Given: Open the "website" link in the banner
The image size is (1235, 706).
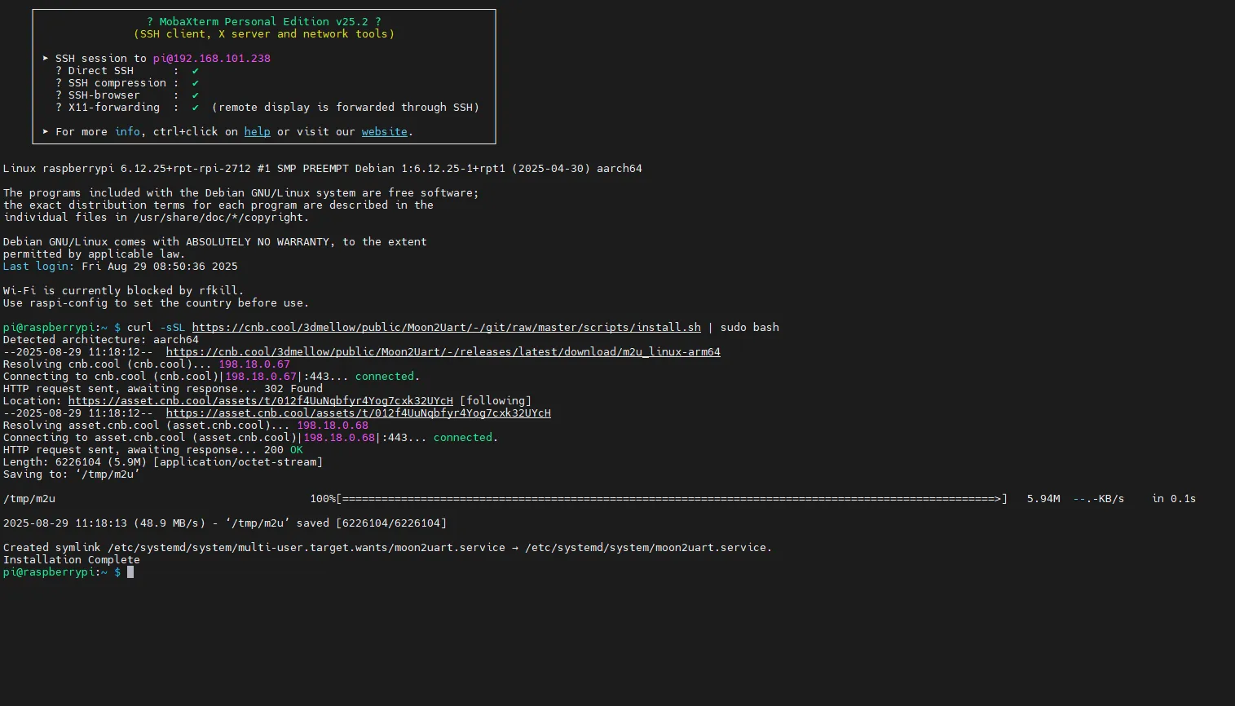Looking at the screenshot, I should pyautogui.click(x=384, y=132).
